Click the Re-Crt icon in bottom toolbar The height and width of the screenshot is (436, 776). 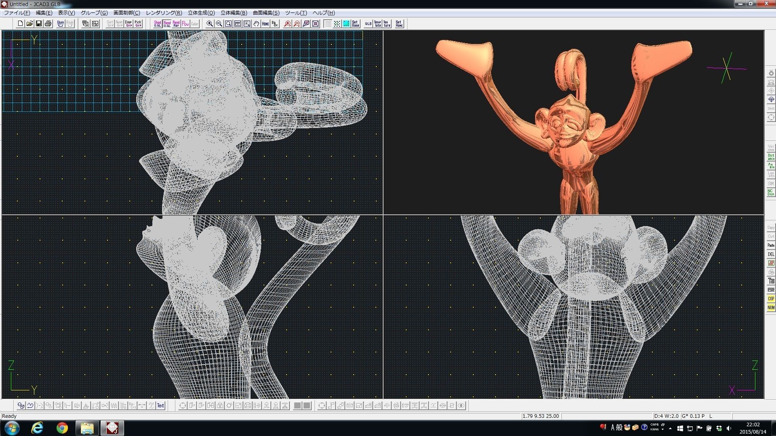(x=133, y=406)
